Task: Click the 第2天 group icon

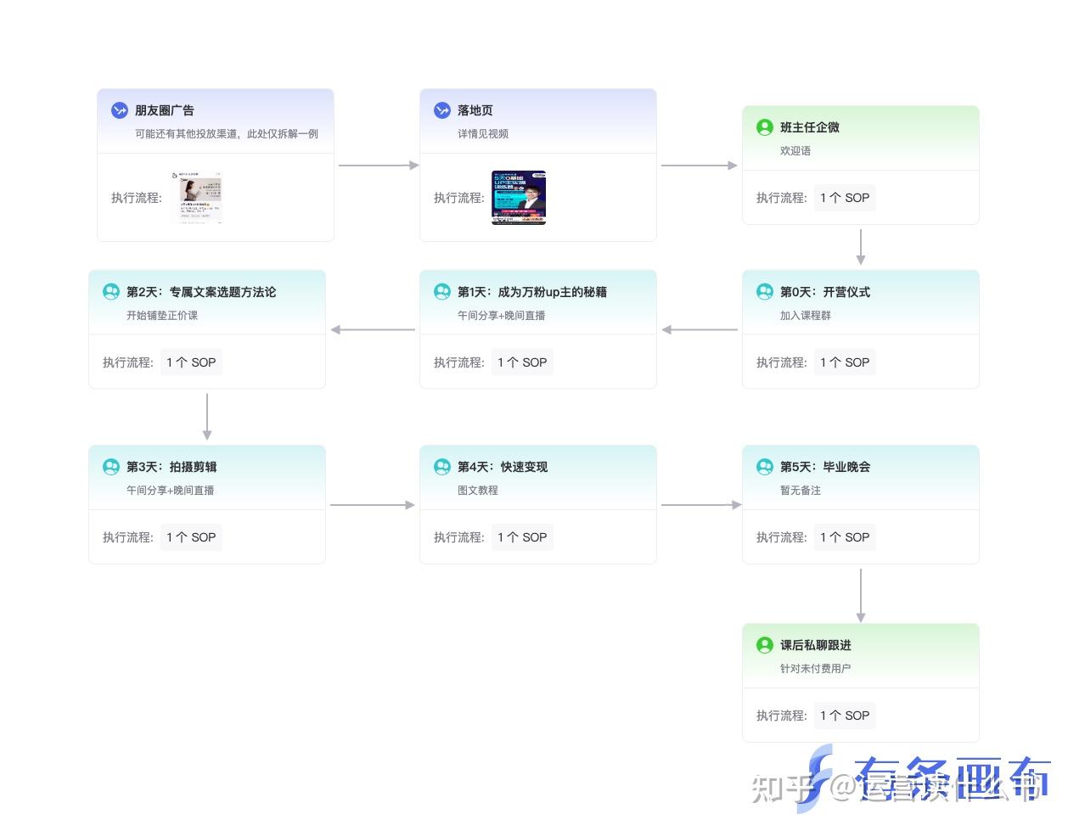Action: 111,292
